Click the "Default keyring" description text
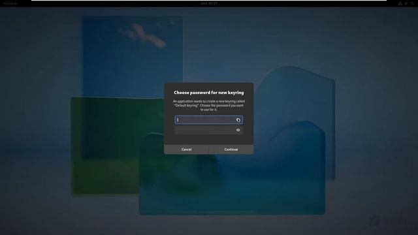The height and width of the screenshot is (235, 418). point(209,106)
